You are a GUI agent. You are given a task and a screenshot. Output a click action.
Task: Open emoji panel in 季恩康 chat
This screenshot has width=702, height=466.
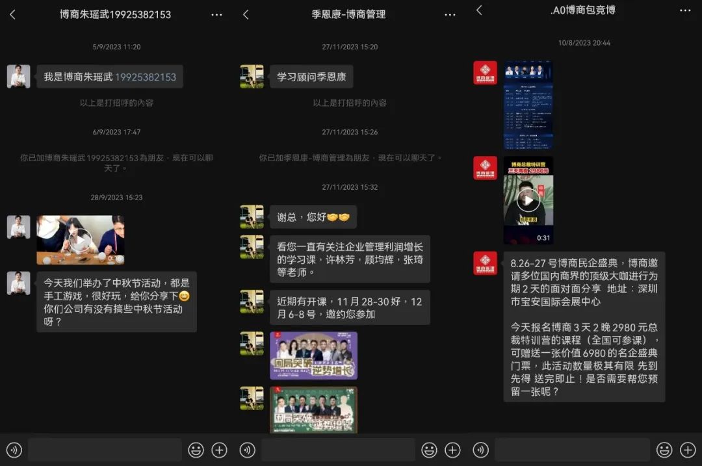pyautogui.click(x=430, y=450)
